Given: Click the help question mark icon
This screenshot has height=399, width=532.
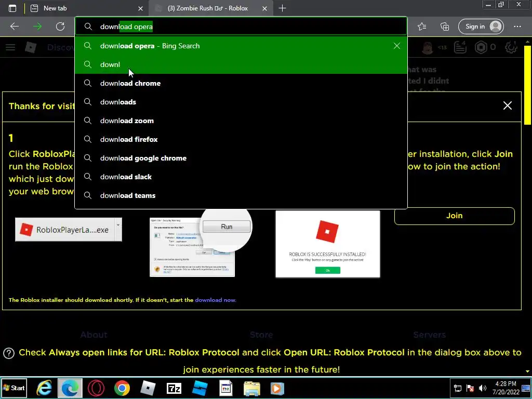Looking at the screenshot, I should tap(9, 353).
